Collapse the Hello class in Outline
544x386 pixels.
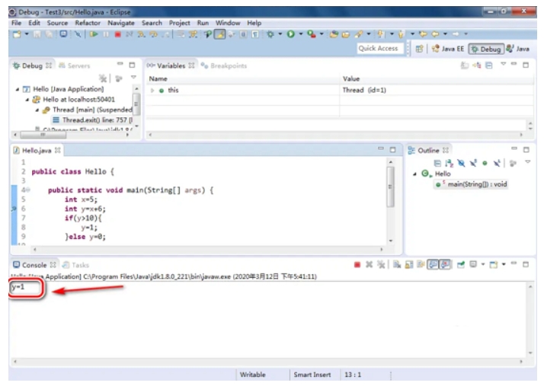[415, 174]
